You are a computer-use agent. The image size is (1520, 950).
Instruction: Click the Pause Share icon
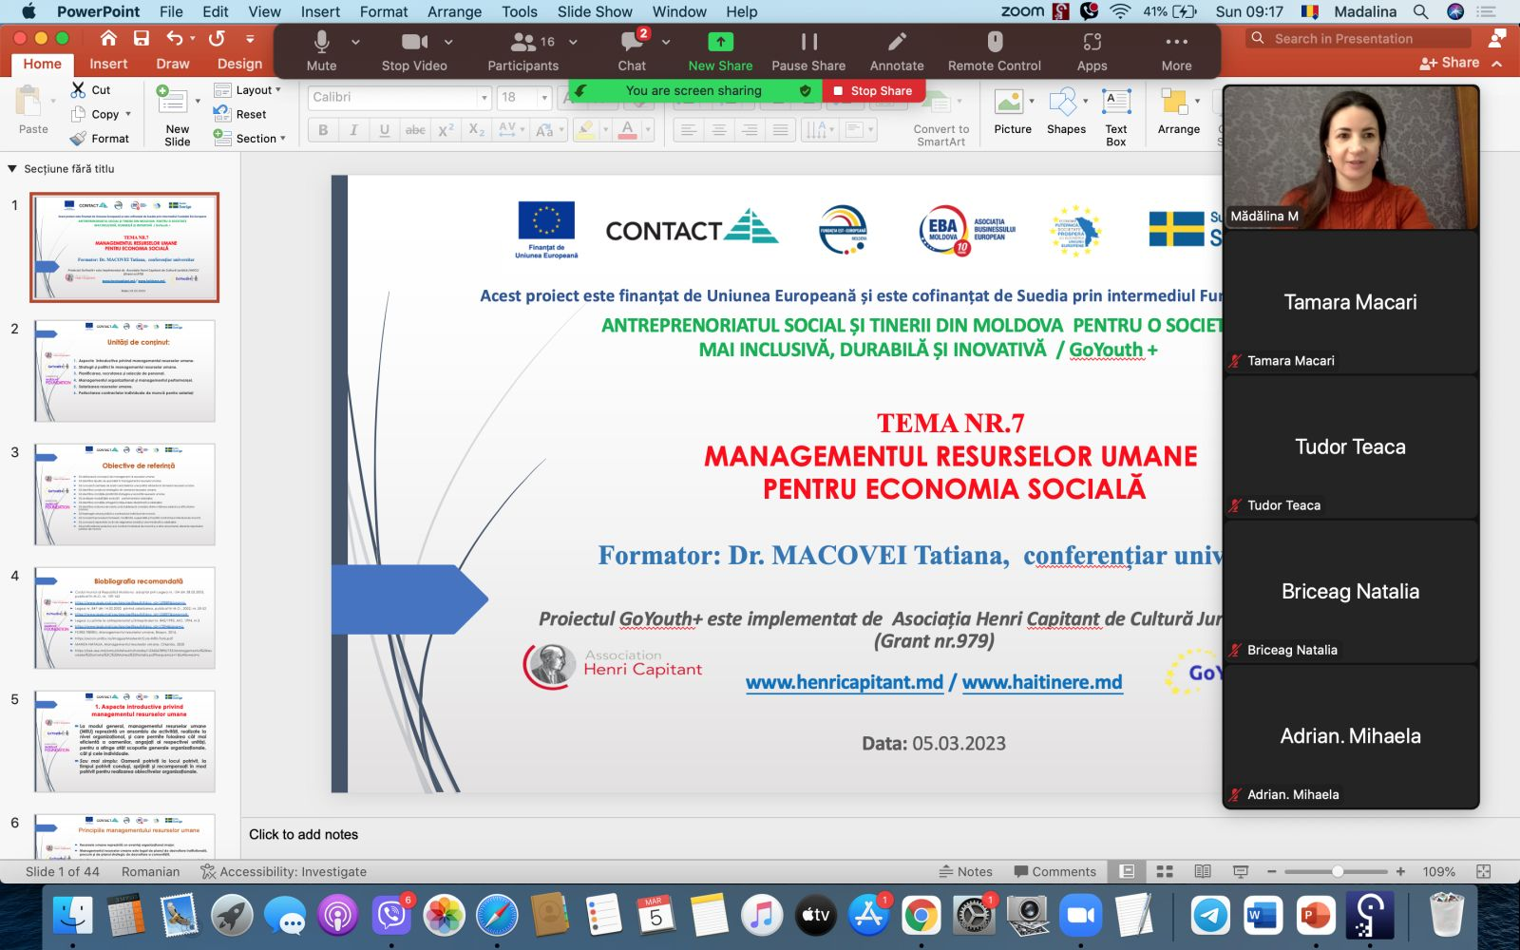[x=808, y=42]
